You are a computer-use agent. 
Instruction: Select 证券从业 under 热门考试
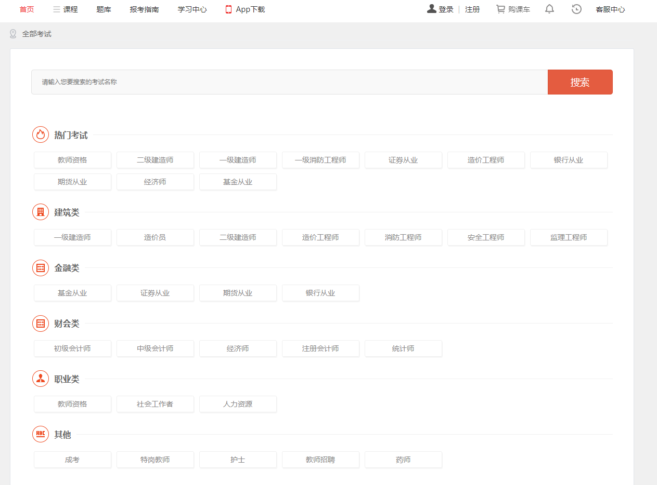pos(403,160)
